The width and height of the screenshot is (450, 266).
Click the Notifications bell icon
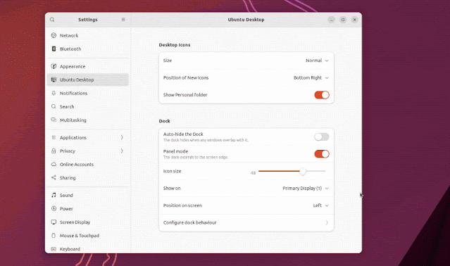54,93
